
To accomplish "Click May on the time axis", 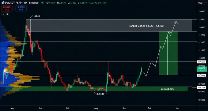I will tap(13, 108).
